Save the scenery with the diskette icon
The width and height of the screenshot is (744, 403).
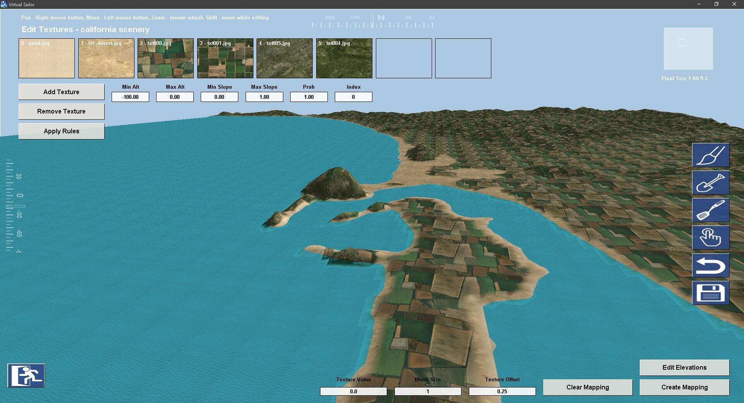pyautogui.click(x=711, y=293)
